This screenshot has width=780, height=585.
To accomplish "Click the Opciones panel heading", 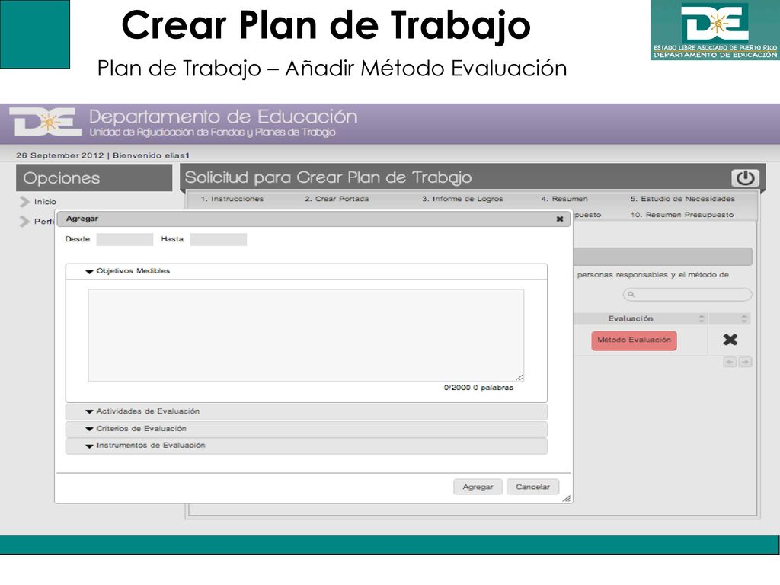I will click(x=94, y=178).
